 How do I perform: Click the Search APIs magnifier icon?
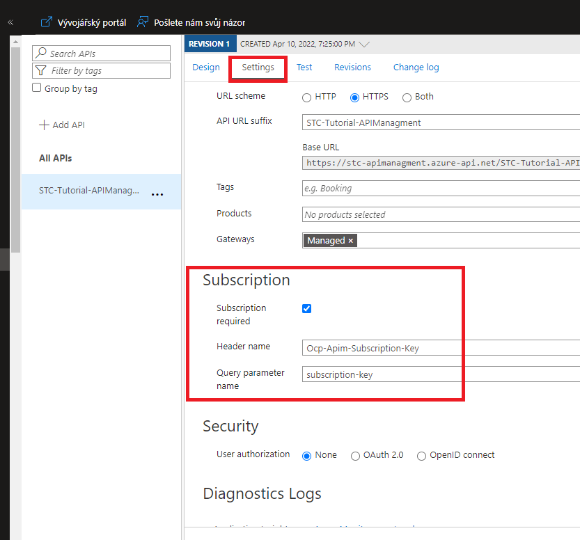tap(41, 54)
